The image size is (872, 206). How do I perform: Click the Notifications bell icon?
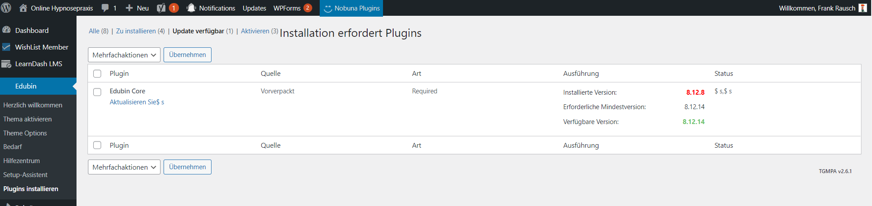click(191, 8)
